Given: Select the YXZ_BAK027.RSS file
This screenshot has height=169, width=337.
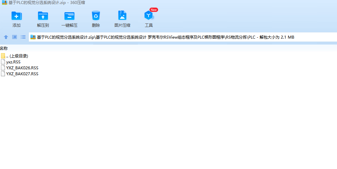Looking at the screenshot, I should (x=20, y=74).
